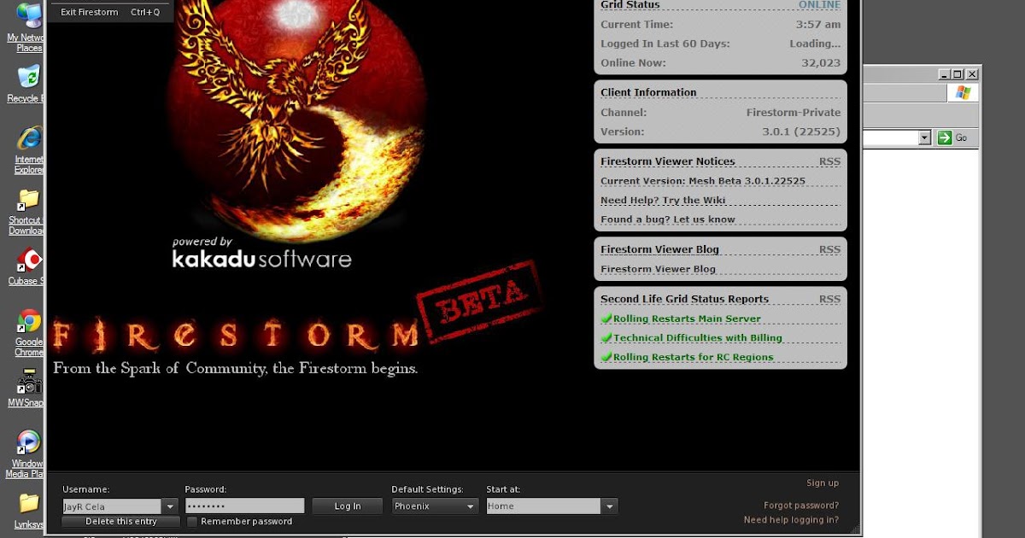Screen dimensions: 1025x538
Task: Open the Default Settings Phoenix dropdown
Action: [435, 506]
